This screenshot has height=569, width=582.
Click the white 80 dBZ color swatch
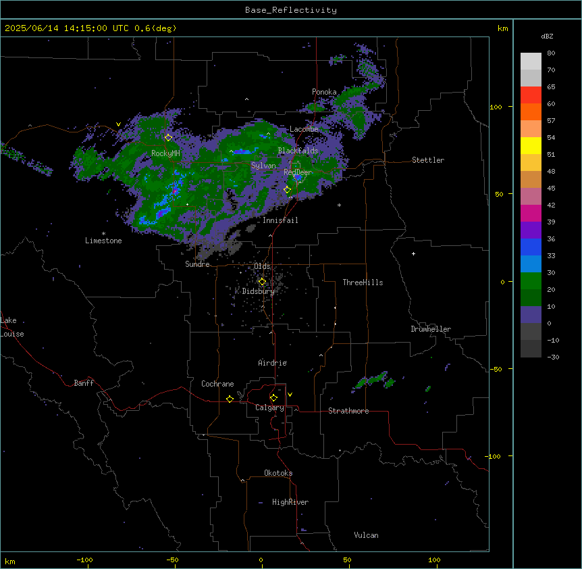tap(531, 61)
